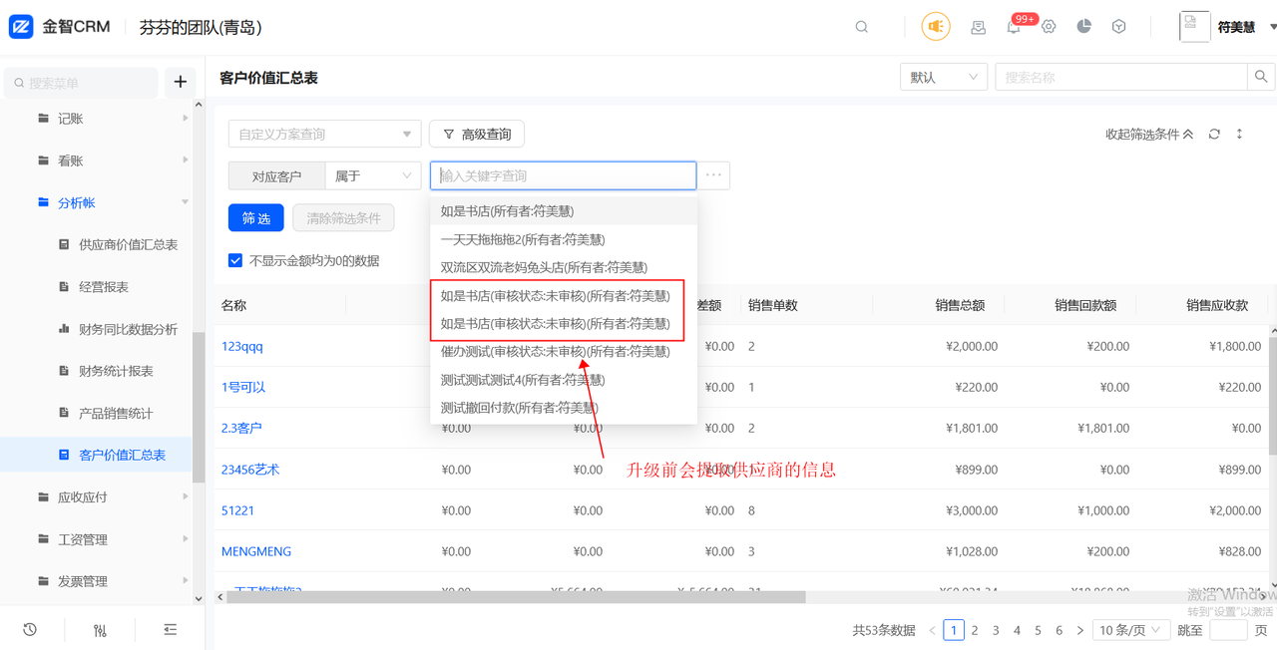Click the table horizontal scrollbar

(x=517, y=597)
